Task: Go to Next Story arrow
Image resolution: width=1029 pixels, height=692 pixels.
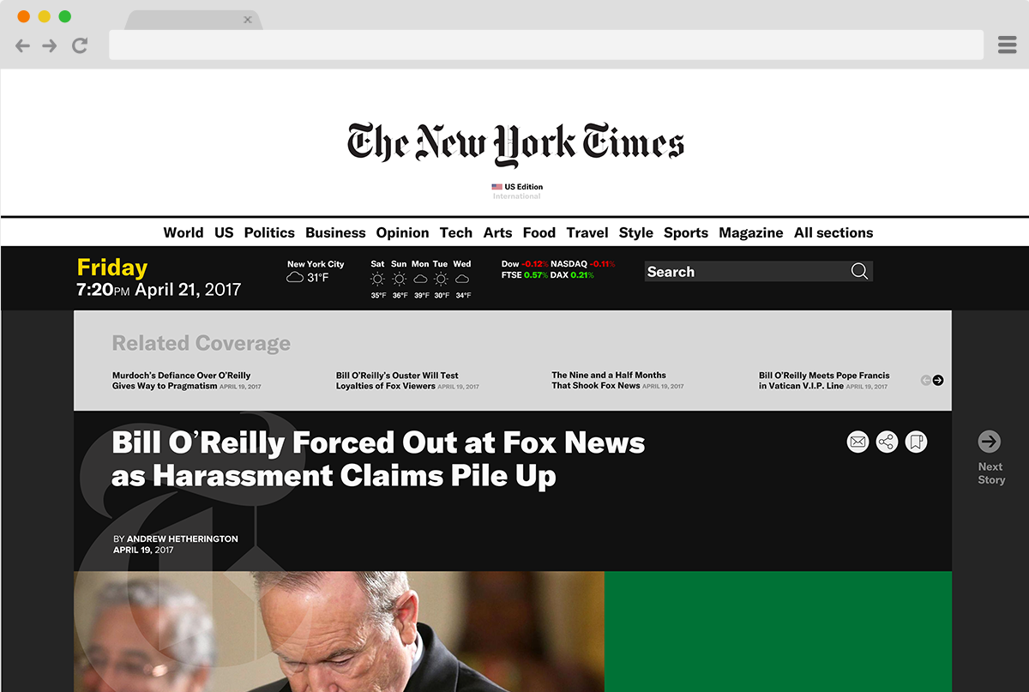Action: pyautogui.click(x=990, y=442)
